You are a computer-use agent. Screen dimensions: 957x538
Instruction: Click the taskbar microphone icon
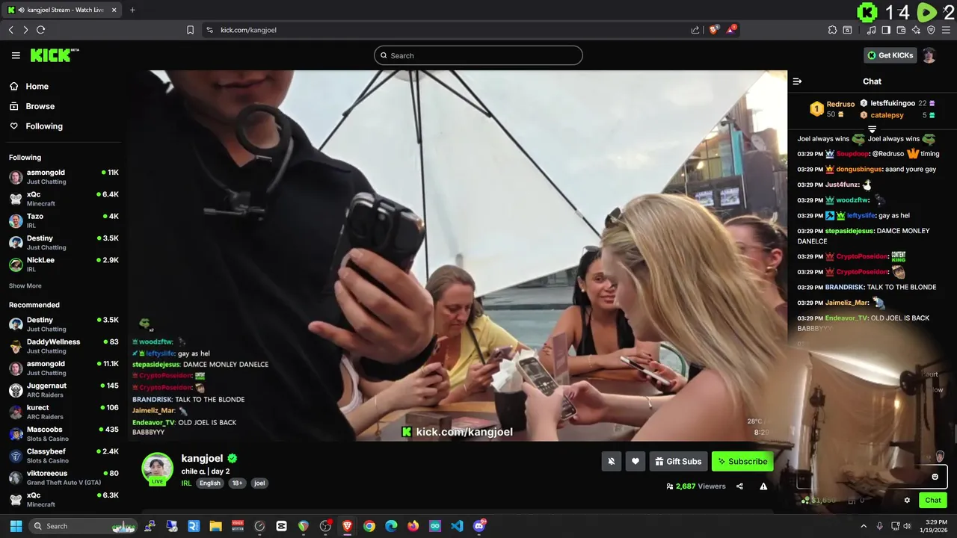click(x=879, y=526)
